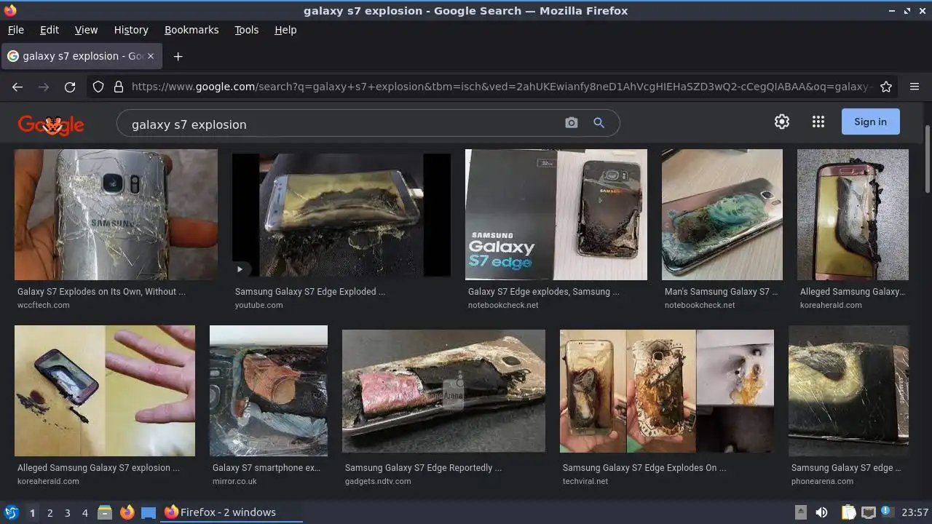Close the galaxy s7 explosion tab

151,56
